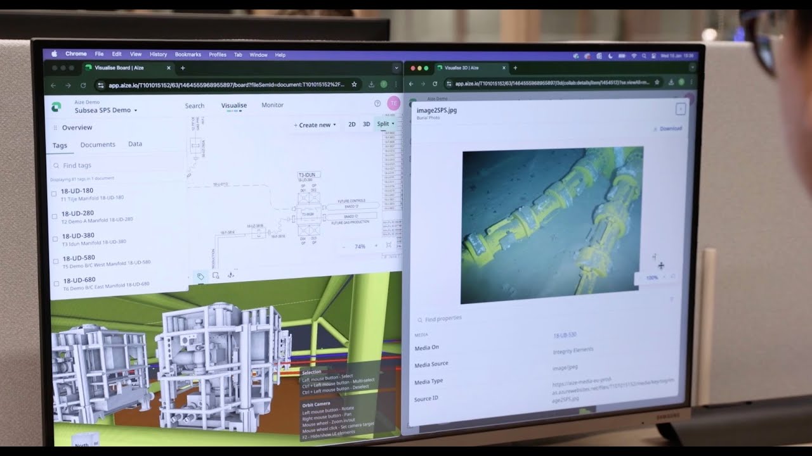Select the Documents tab
The image size is (812, 456).
pyautogui.click(x=98, y=144)
